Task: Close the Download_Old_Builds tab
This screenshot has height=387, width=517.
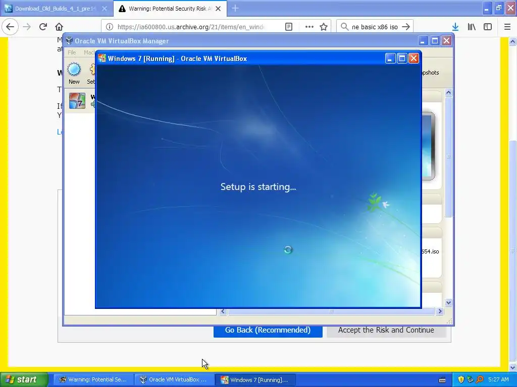Action: (x=104, y=9)
